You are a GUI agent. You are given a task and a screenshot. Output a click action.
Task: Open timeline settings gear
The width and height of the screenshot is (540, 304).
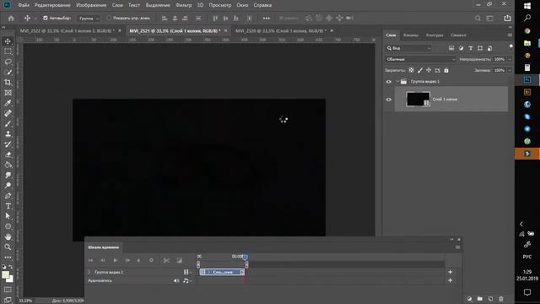(x=151, y=261)
